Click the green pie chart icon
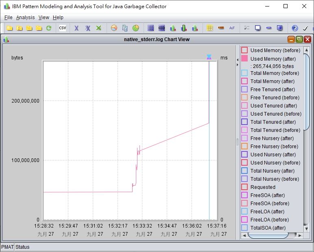Image resolution: width=314 pixels, height=252 pixels. pos(135,28)
